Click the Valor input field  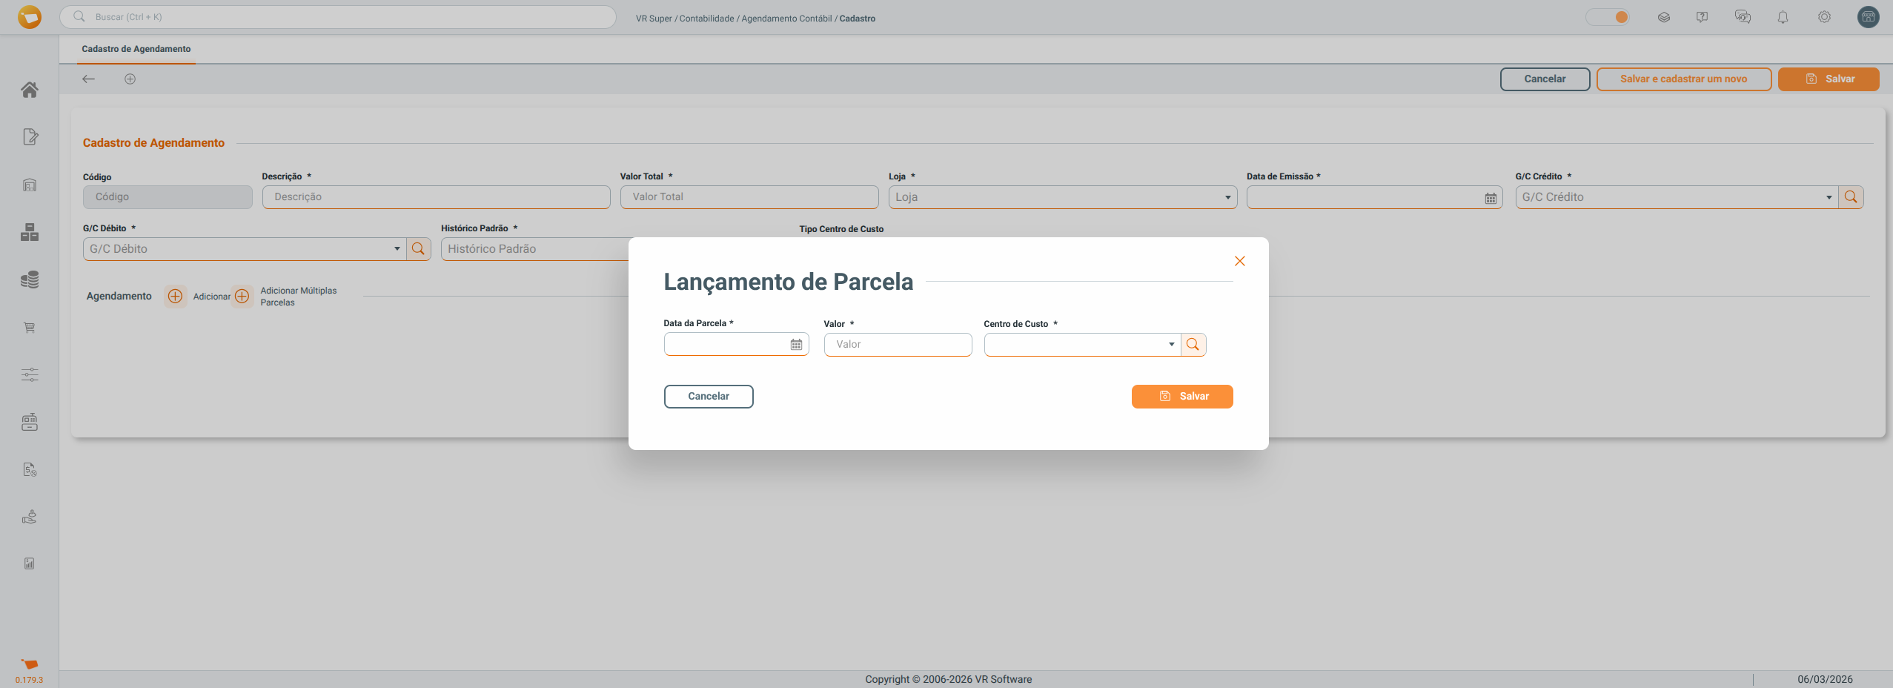click(x=898, y=345)
